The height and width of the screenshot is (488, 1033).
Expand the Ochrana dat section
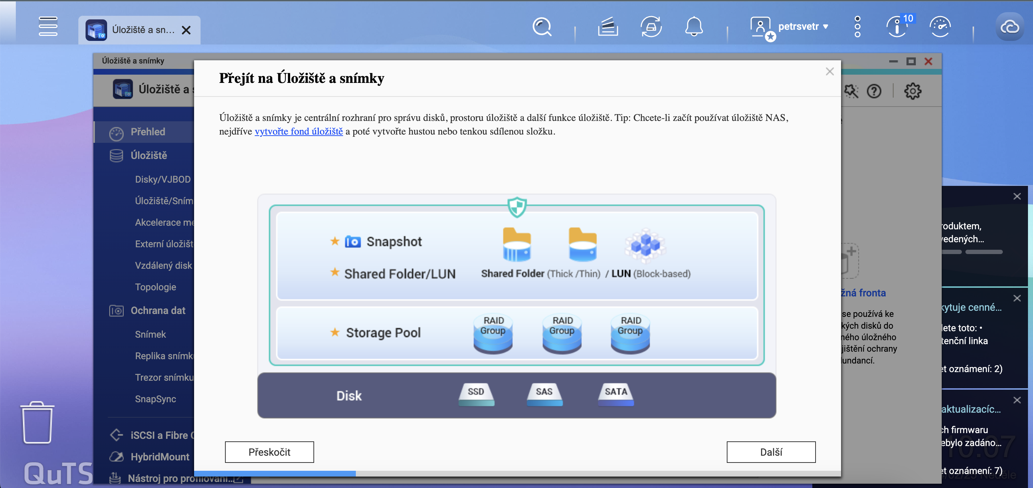point(158,310)
